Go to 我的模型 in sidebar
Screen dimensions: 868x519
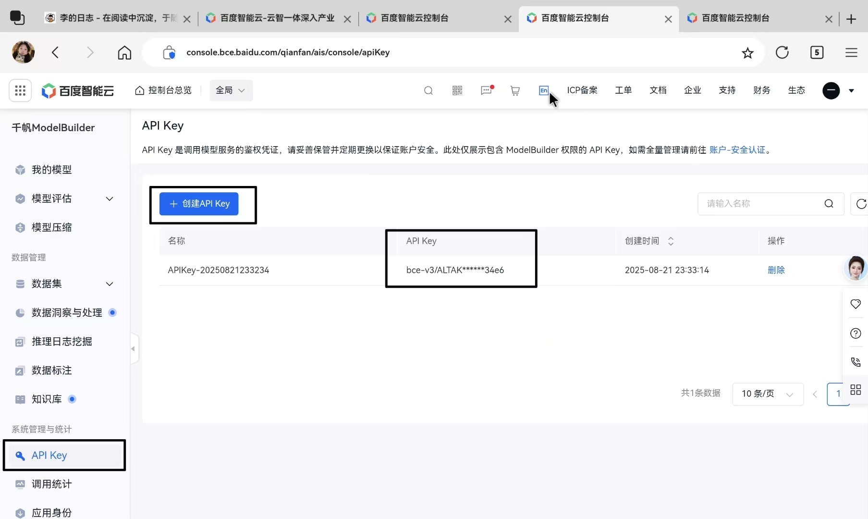coord(51,170)
